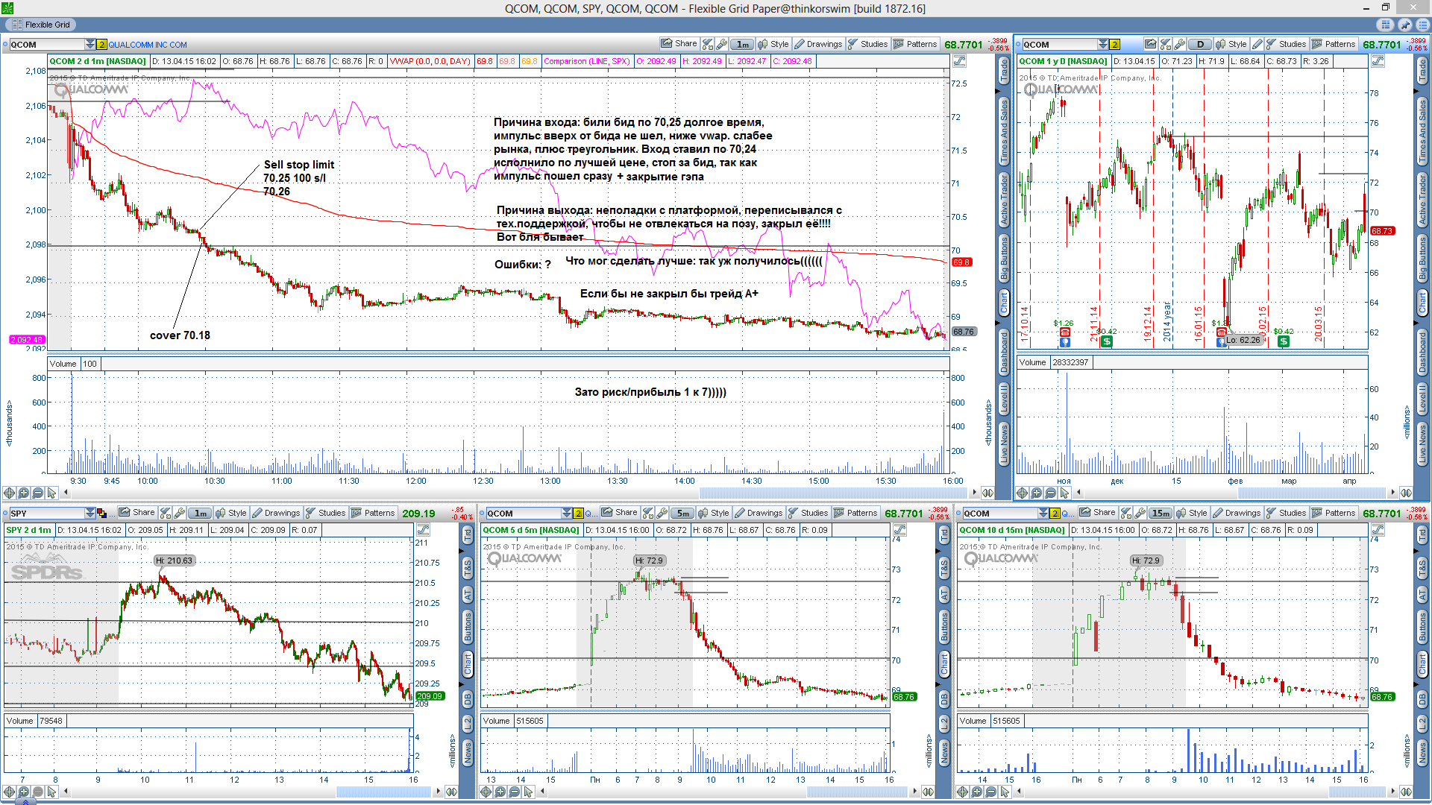
Task: Toggle study line display on QCOM 5m chart
Action: [x=900, y=530]
